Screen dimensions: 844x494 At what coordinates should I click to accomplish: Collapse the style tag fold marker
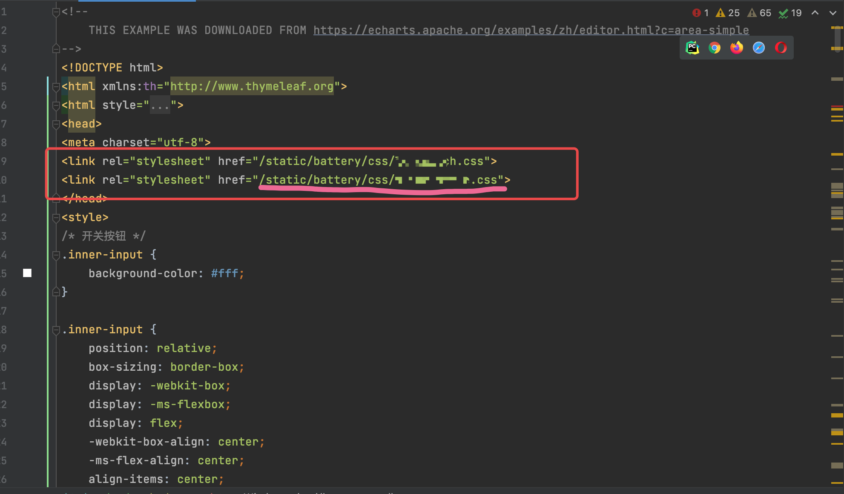coord(56,218)
